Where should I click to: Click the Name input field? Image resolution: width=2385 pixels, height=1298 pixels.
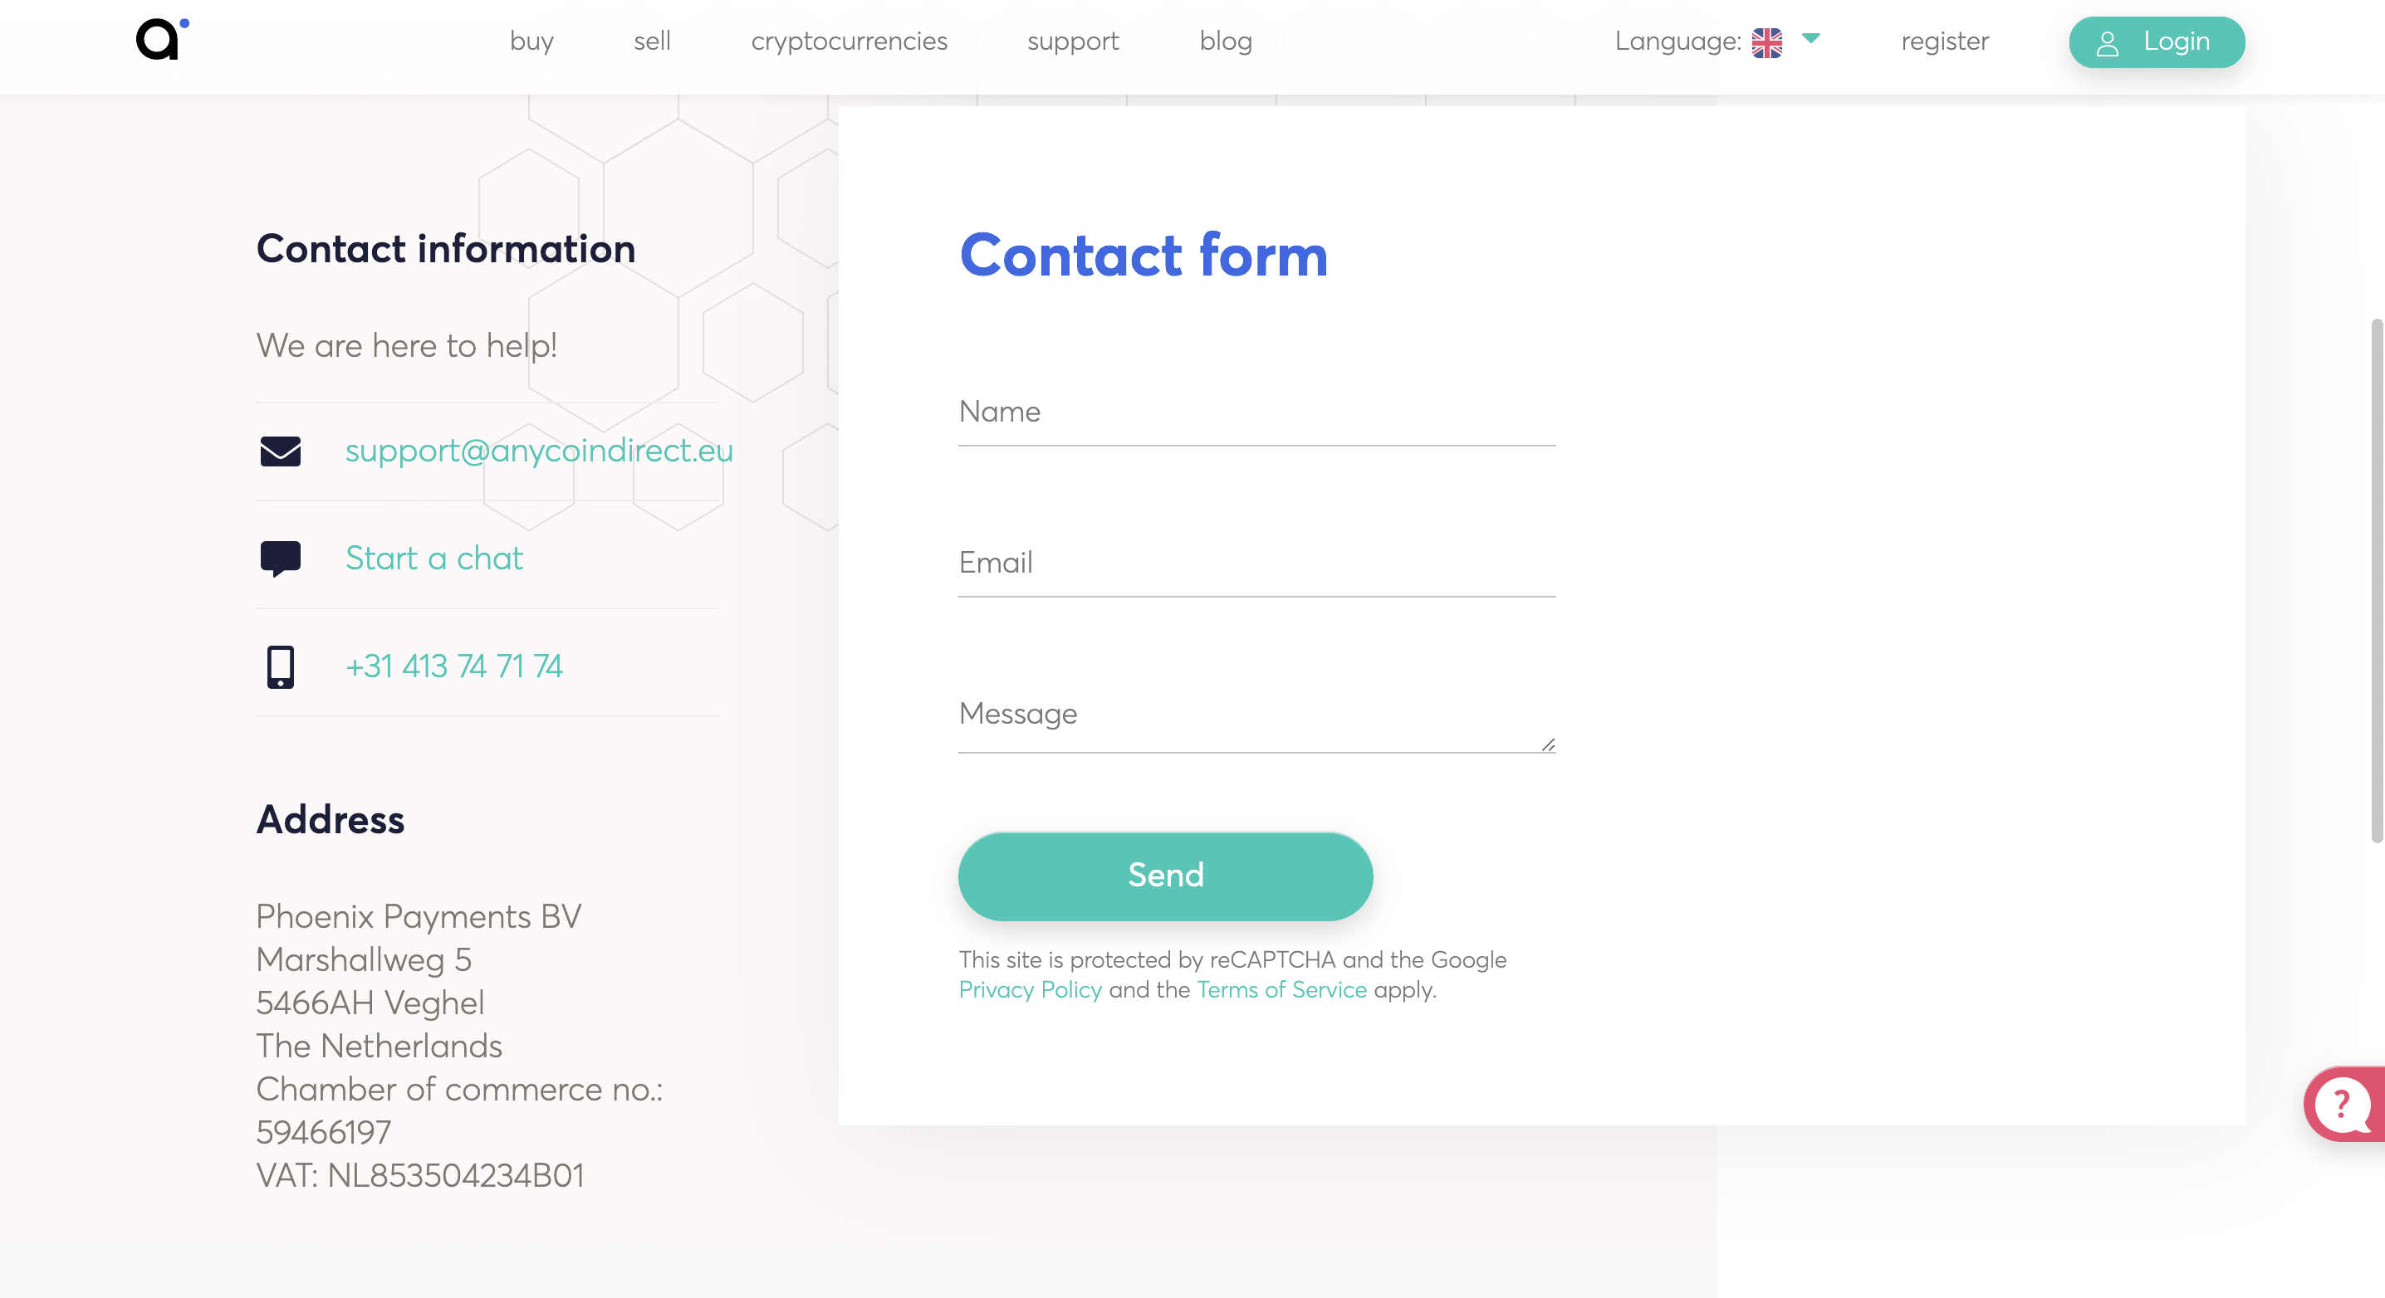pyautogui.click(x=1256, y=412)
